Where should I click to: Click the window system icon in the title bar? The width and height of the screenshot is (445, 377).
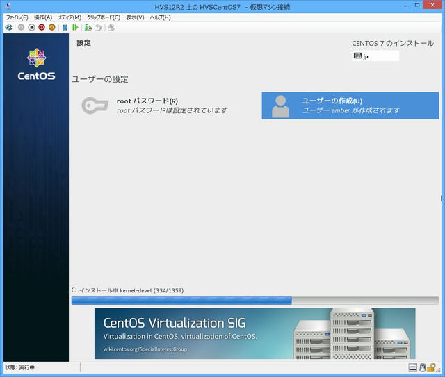[x=8, y=6]
